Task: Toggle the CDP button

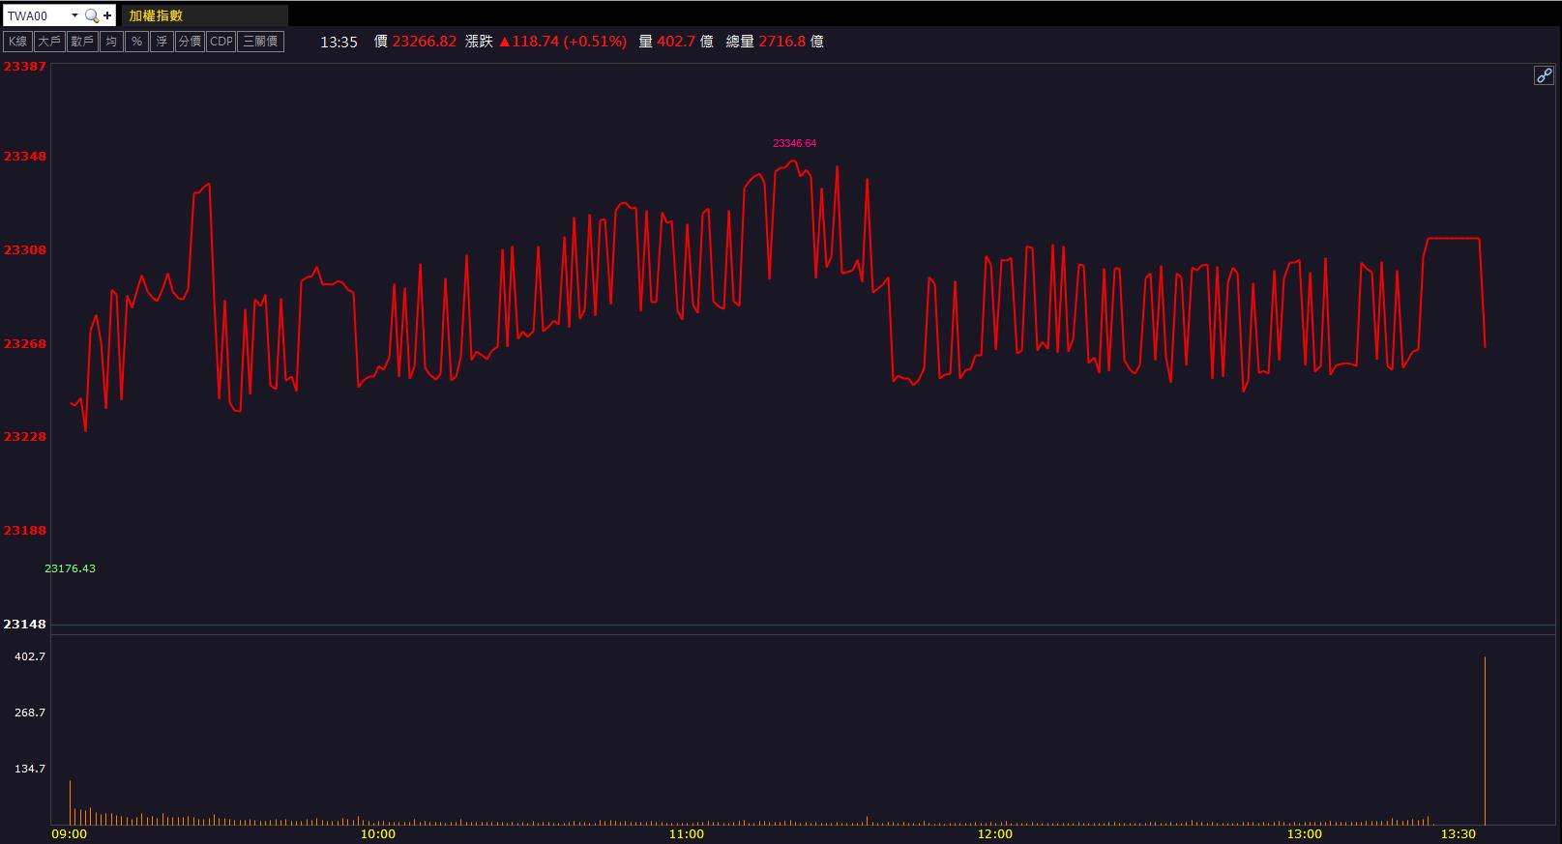Action: coord(221,42)
